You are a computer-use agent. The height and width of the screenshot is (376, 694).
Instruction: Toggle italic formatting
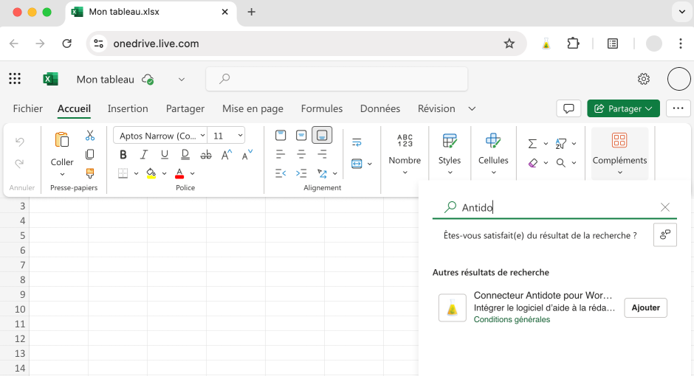[x=144, y=154]
